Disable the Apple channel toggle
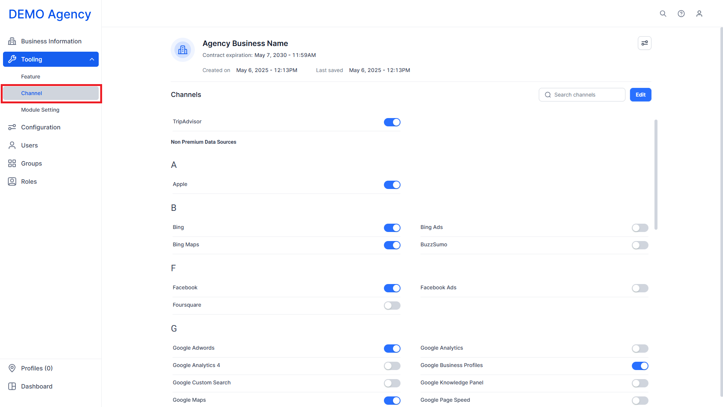 tap(392, 185)
